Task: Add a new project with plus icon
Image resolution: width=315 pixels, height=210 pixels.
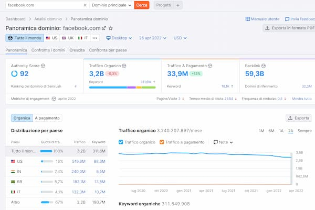Action: [178, 5]
